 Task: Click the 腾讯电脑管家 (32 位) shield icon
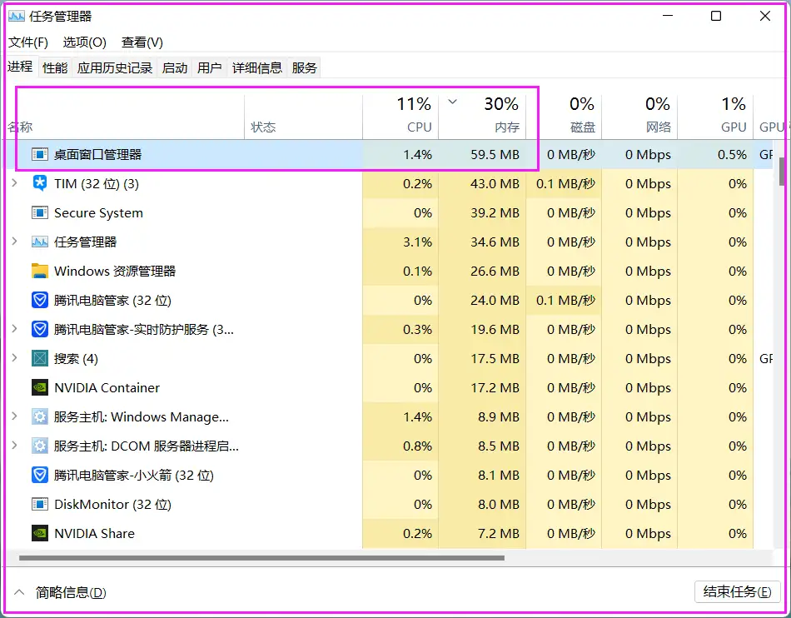click(x=40, y=300)
